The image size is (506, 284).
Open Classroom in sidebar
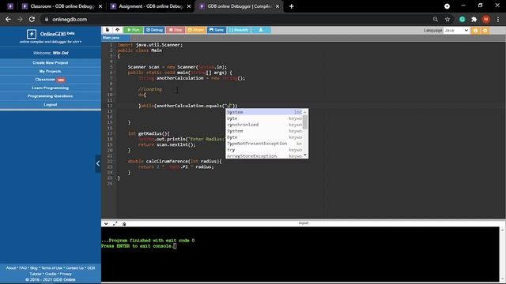tap(51, 80)
